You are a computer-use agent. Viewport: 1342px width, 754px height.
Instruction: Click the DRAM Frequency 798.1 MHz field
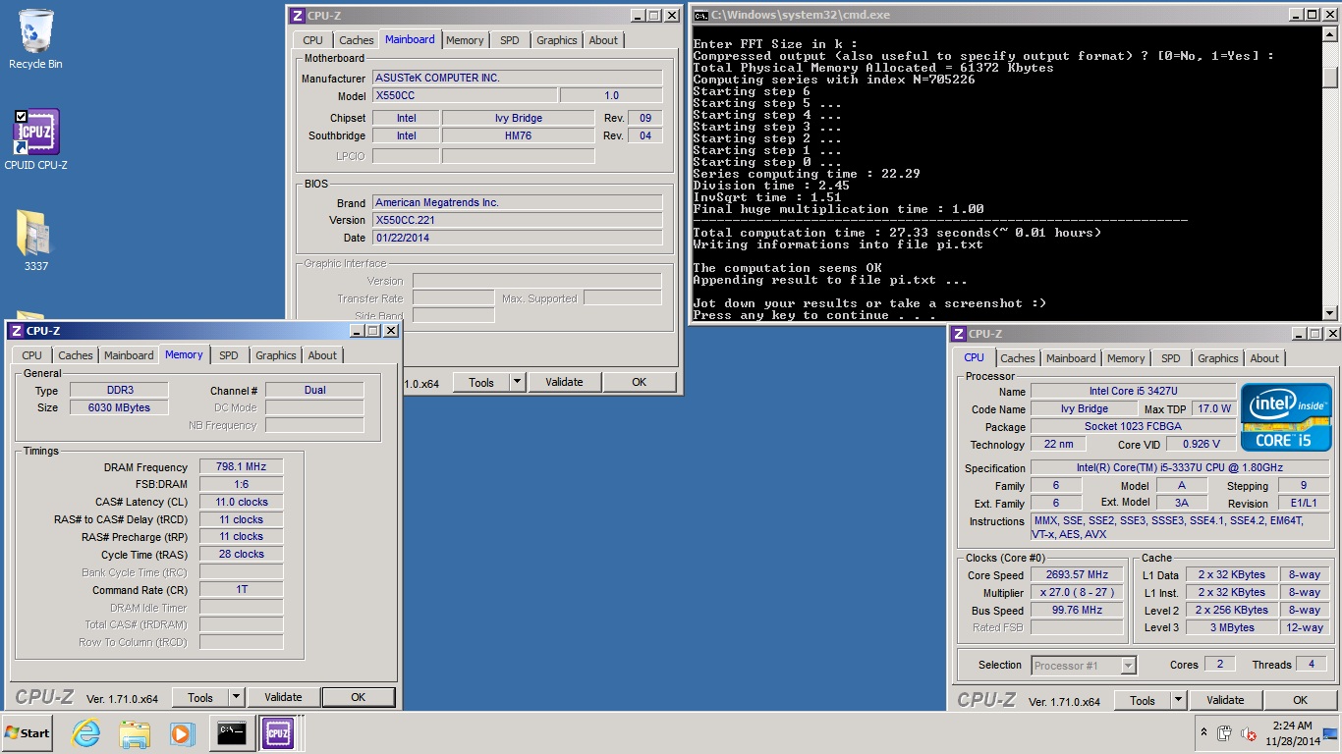pos(241,467)
